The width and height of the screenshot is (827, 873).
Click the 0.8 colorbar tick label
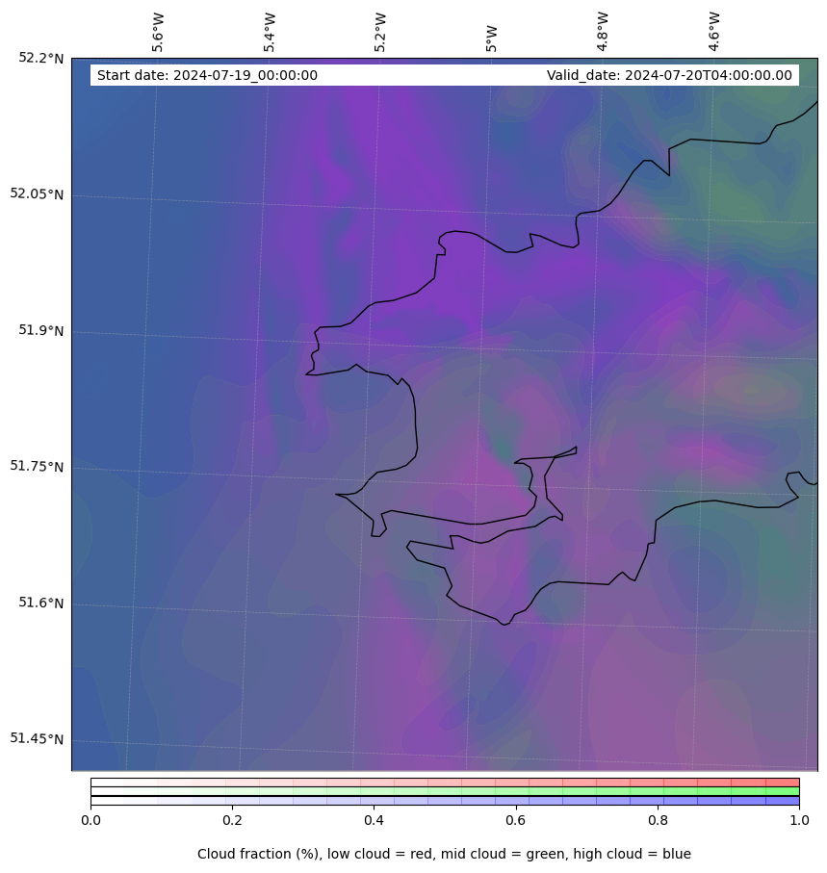[658, 820]
